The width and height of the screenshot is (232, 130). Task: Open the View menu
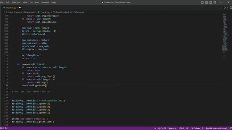coord(25,3)
